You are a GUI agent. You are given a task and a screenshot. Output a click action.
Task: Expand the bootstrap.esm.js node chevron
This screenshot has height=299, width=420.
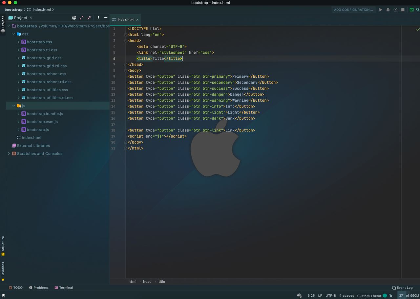(19, 122)
